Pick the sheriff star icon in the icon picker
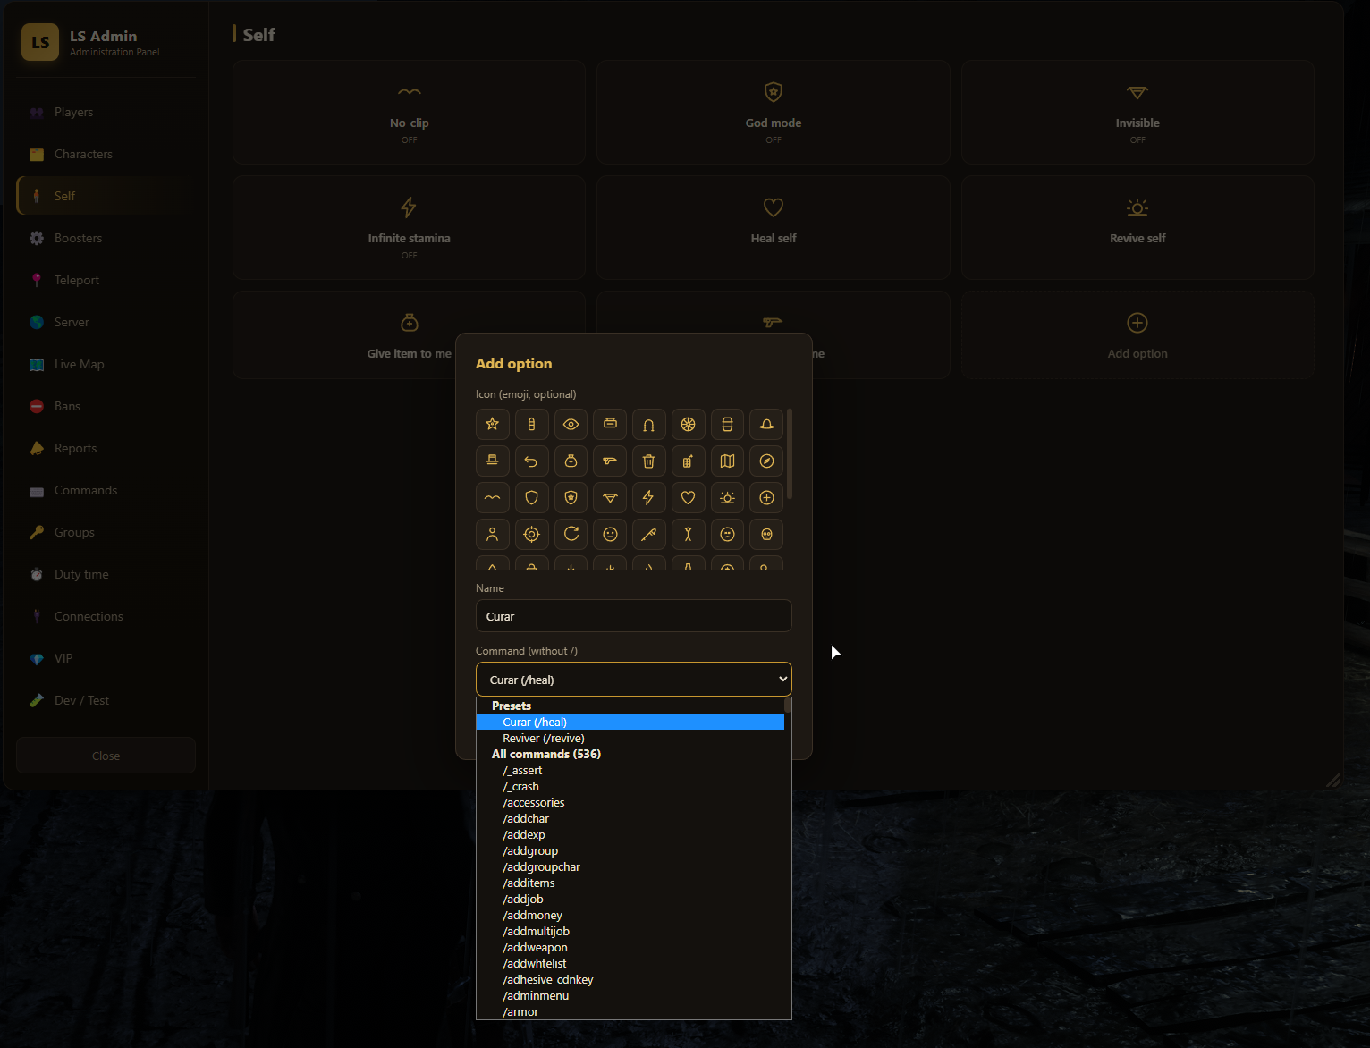The height and width of the screenshot is (1048, 1370). (x=493, y=424)
